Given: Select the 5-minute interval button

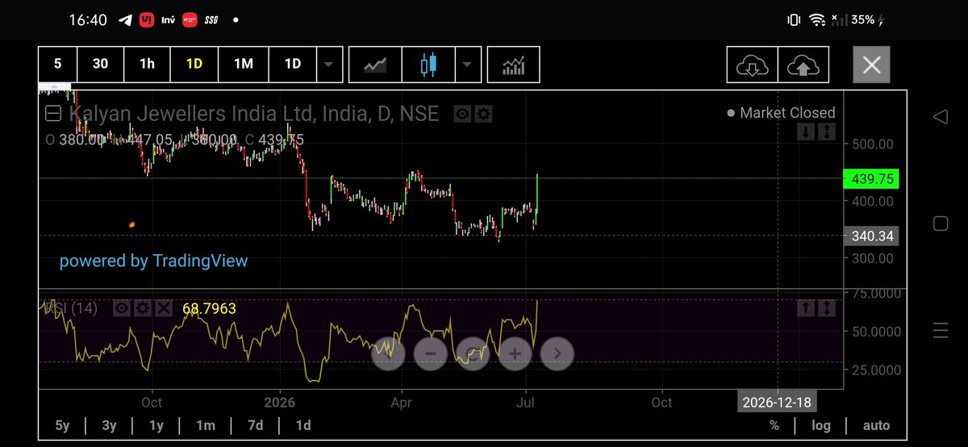Looking at the screenshot, I should pos(57,64).
